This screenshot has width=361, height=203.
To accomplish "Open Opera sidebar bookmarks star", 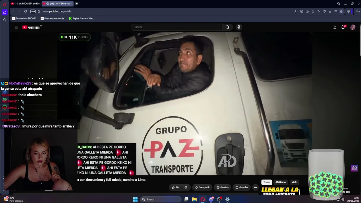I will (5, 20).
